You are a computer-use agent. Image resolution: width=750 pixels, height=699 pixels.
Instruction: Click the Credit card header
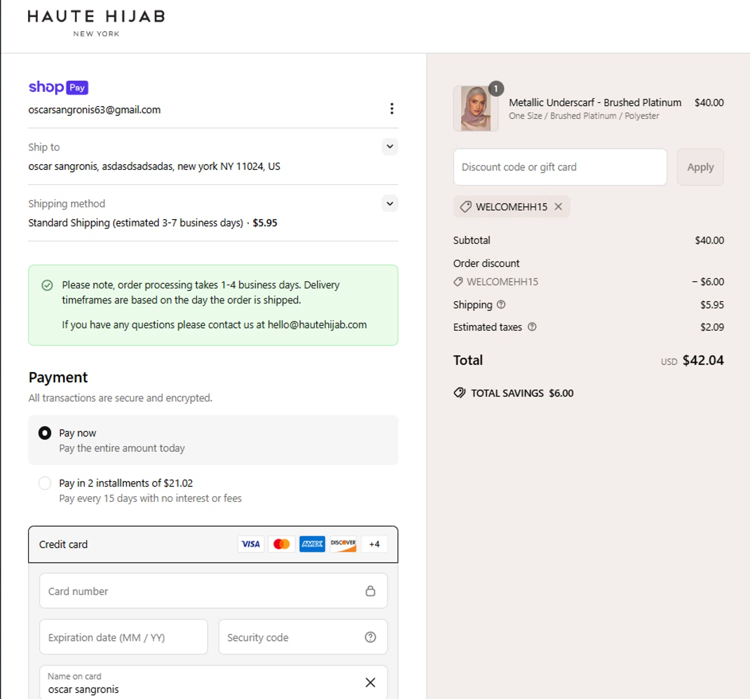click(213, 544)
